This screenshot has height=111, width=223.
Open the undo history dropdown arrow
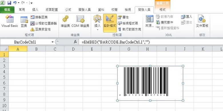(19, 3)
